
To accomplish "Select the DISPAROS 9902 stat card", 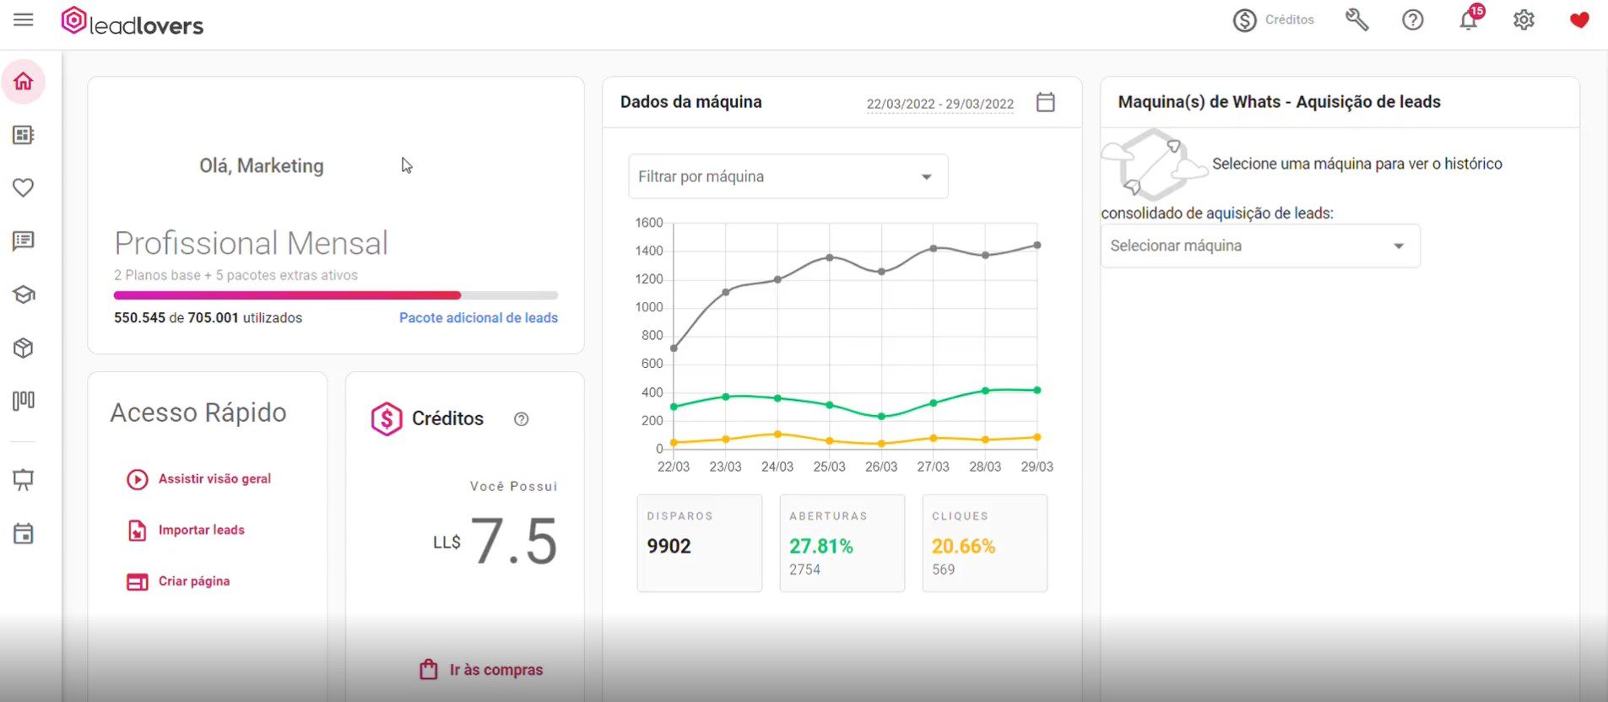I will [700, 543].
